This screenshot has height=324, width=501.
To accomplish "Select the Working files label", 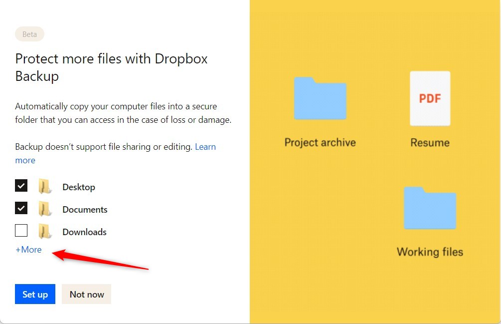I will (430, 251).
